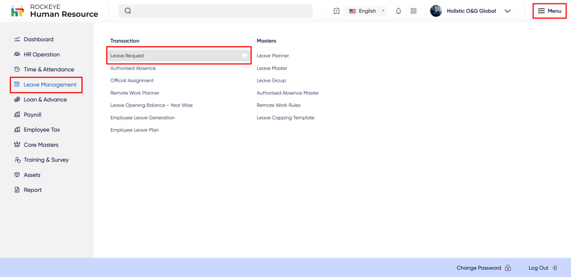571x277 pixels.
Task: Open Authorised Absence transaction
Action: coord(133,68)
